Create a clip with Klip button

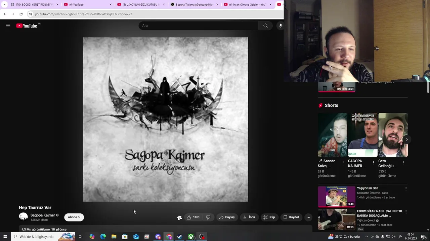(269, 217)
